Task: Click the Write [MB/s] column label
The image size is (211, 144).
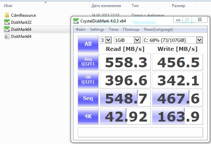Action: (x=178, y=49)
